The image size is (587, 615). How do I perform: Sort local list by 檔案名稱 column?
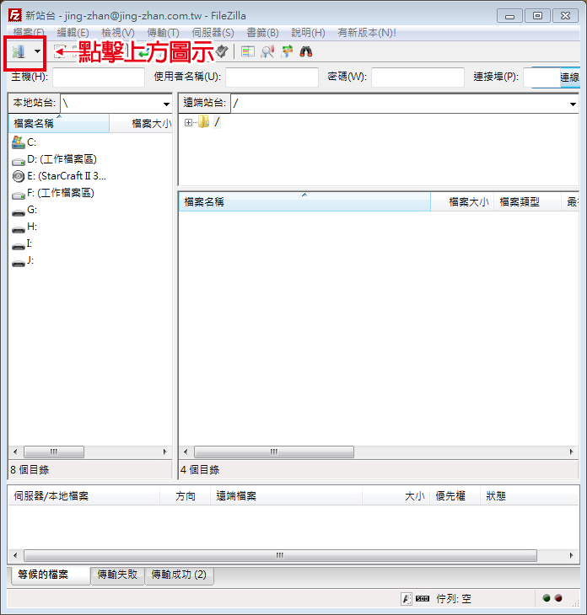pos(59,124)
